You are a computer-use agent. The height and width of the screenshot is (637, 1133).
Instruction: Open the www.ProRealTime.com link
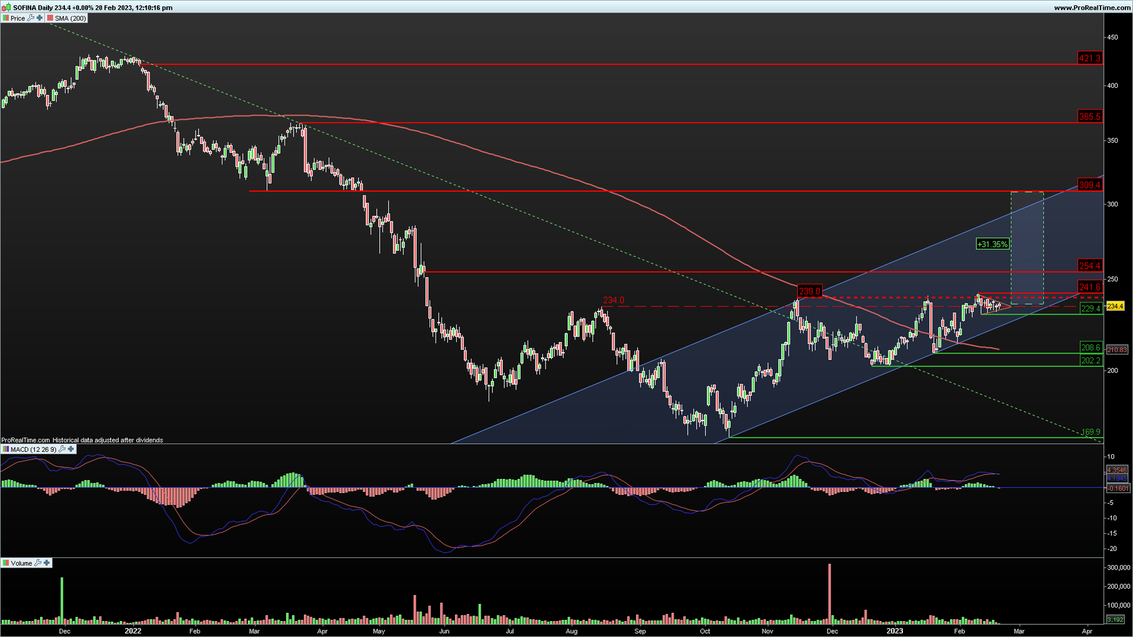[x=1092, y=8]
